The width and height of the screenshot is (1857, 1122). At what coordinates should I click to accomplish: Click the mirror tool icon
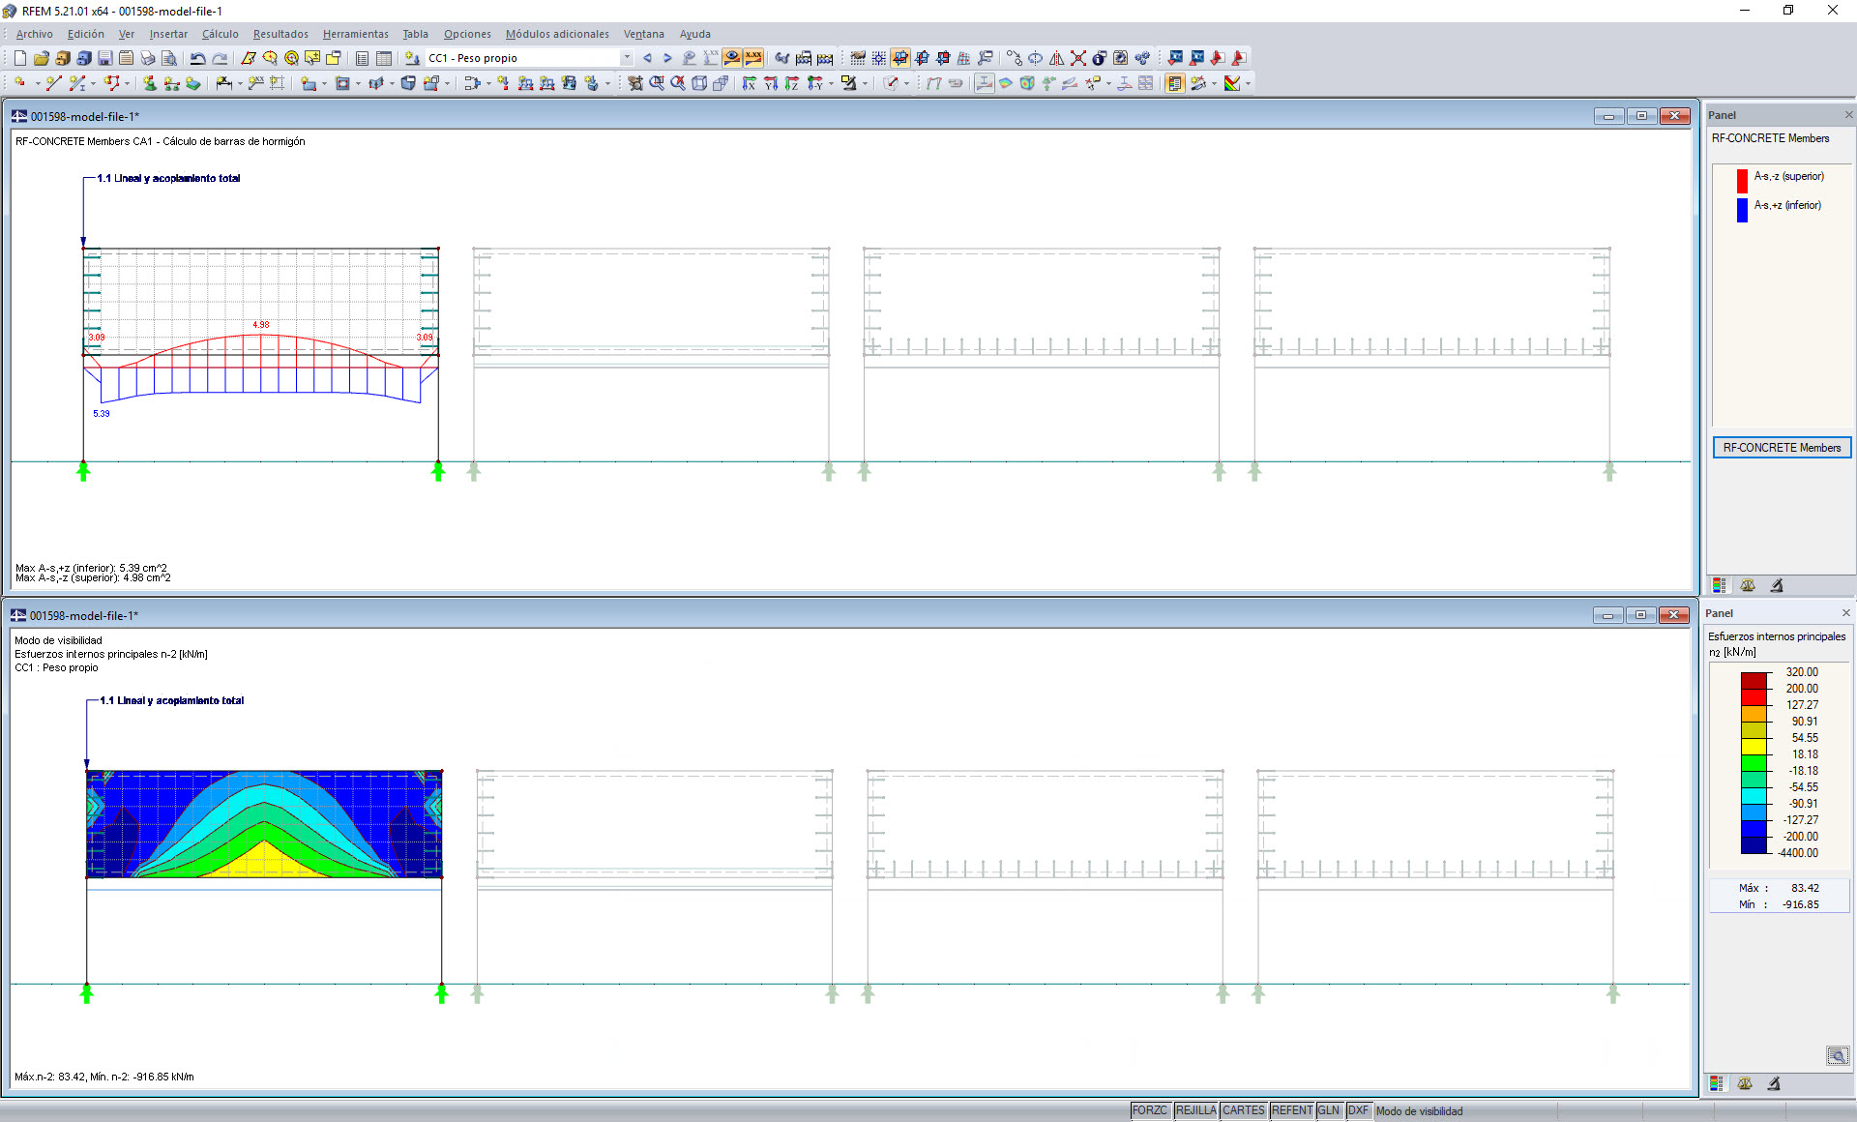point(1056,58)
